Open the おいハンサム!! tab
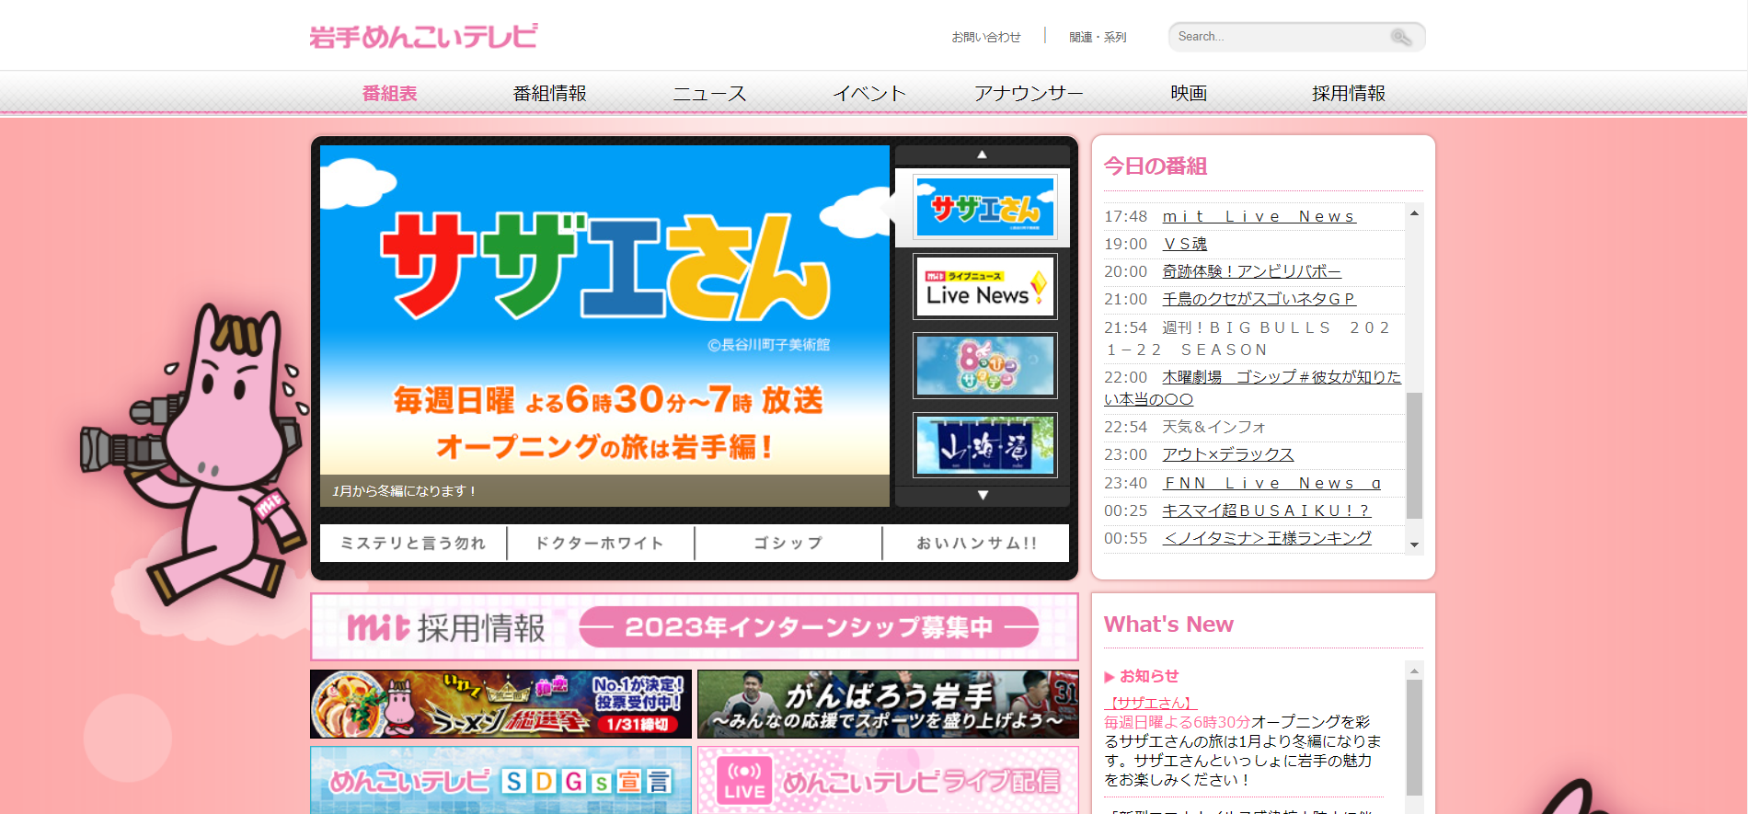This screenshot has height=814, width=1748. tap(976, 543)
